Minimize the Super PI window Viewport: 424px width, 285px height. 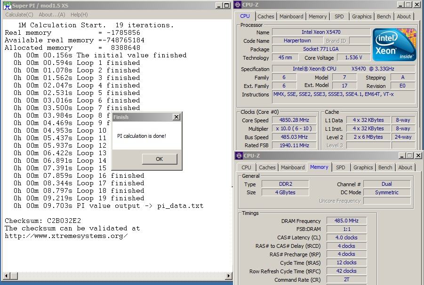pyautogui.click(x=219, y=5)
